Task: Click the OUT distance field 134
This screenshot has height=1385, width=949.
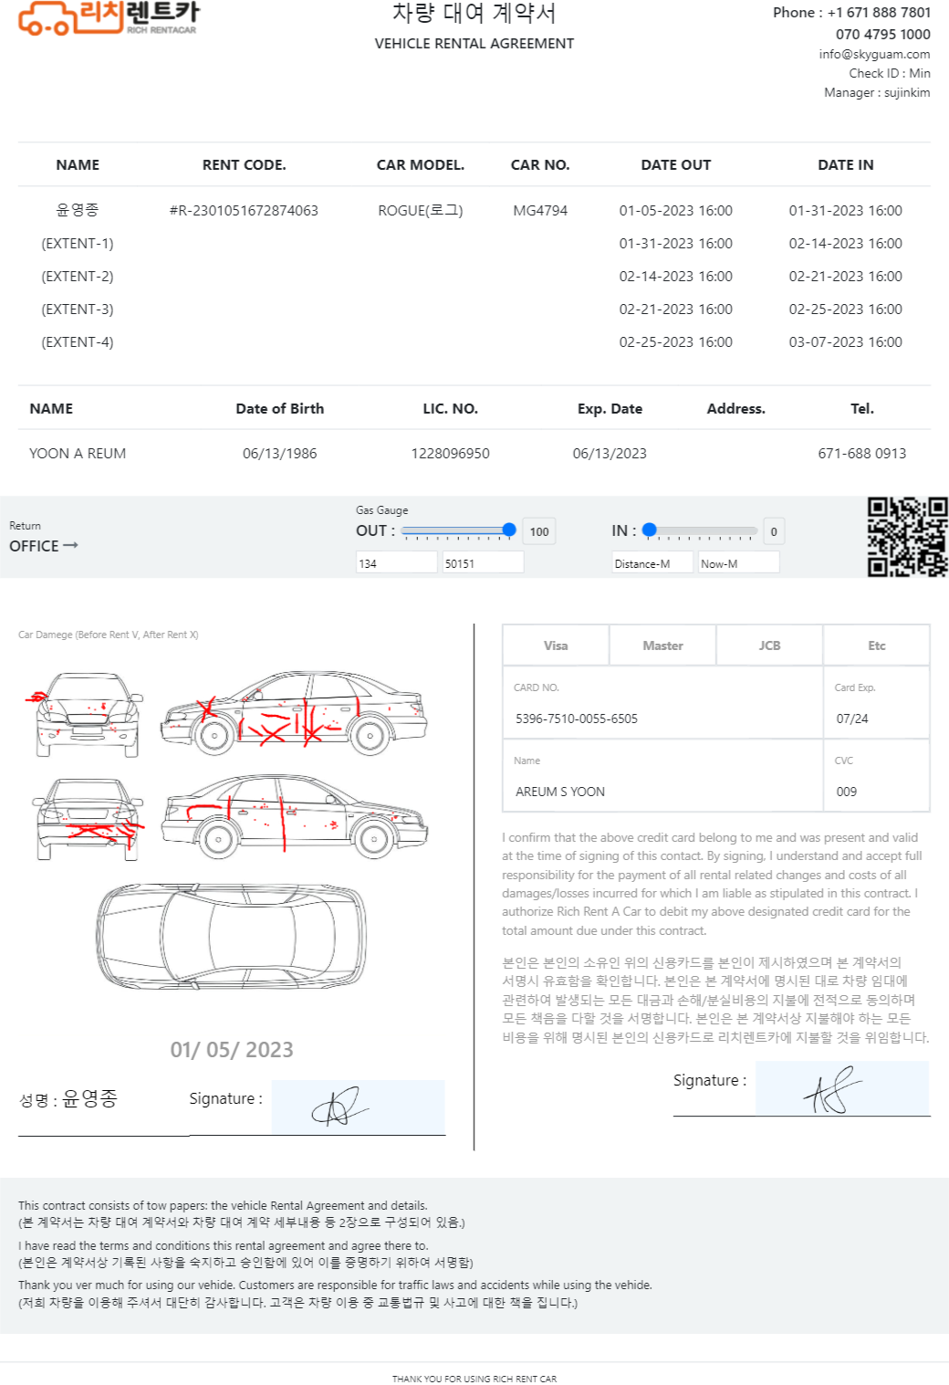Action: point(396,562)
